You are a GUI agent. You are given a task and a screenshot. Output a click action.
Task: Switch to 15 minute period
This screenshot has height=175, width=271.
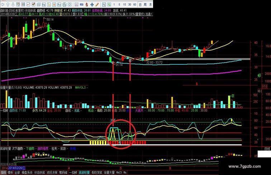[124, 5]
